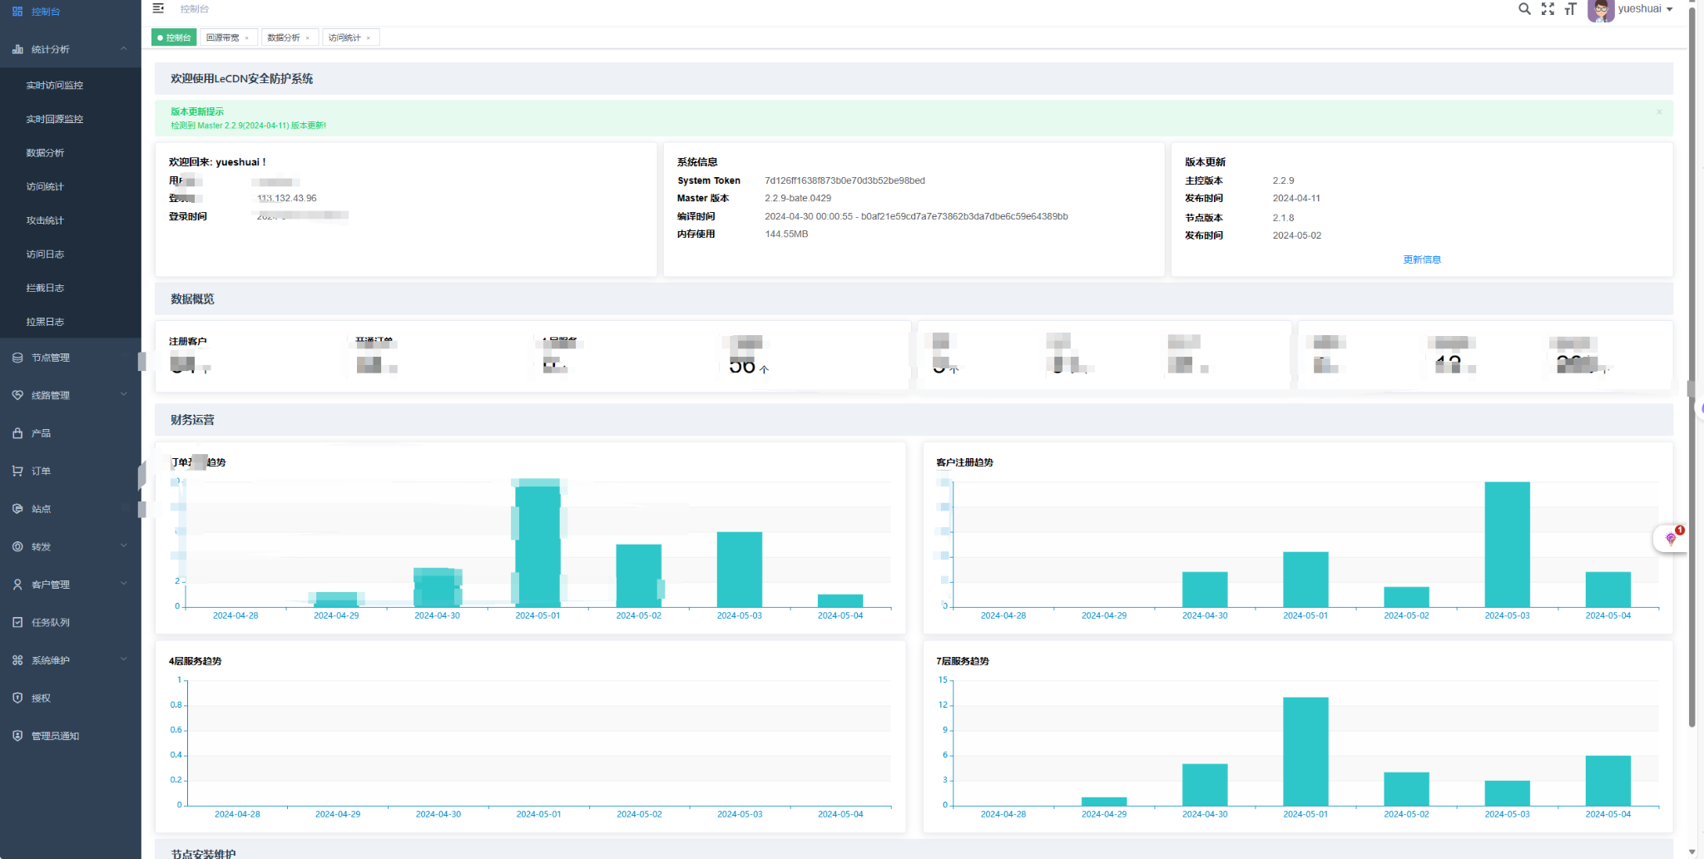Open the 产品 (Products) sidebar item
The image size is (1704, 859).
pyautogui.click(x=41, y=433)
